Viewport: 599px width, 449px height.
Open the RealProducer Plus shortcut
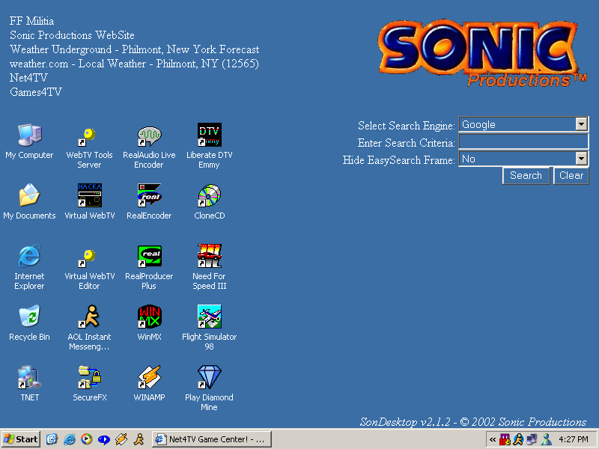[x=149, y=257]
